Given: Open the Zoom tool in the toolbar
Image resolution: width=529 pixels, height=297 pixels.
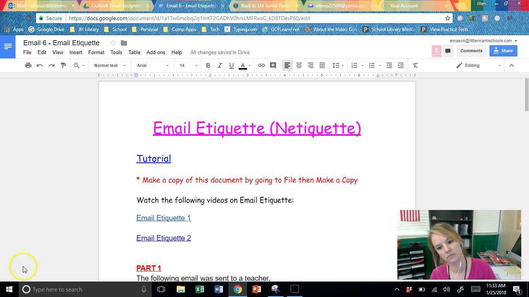Looking at the screenshot, I should pyautogui.click(x=77, y=65).
